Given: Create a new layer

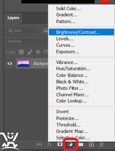Looking at the screenshot, I should click(91, 144).
